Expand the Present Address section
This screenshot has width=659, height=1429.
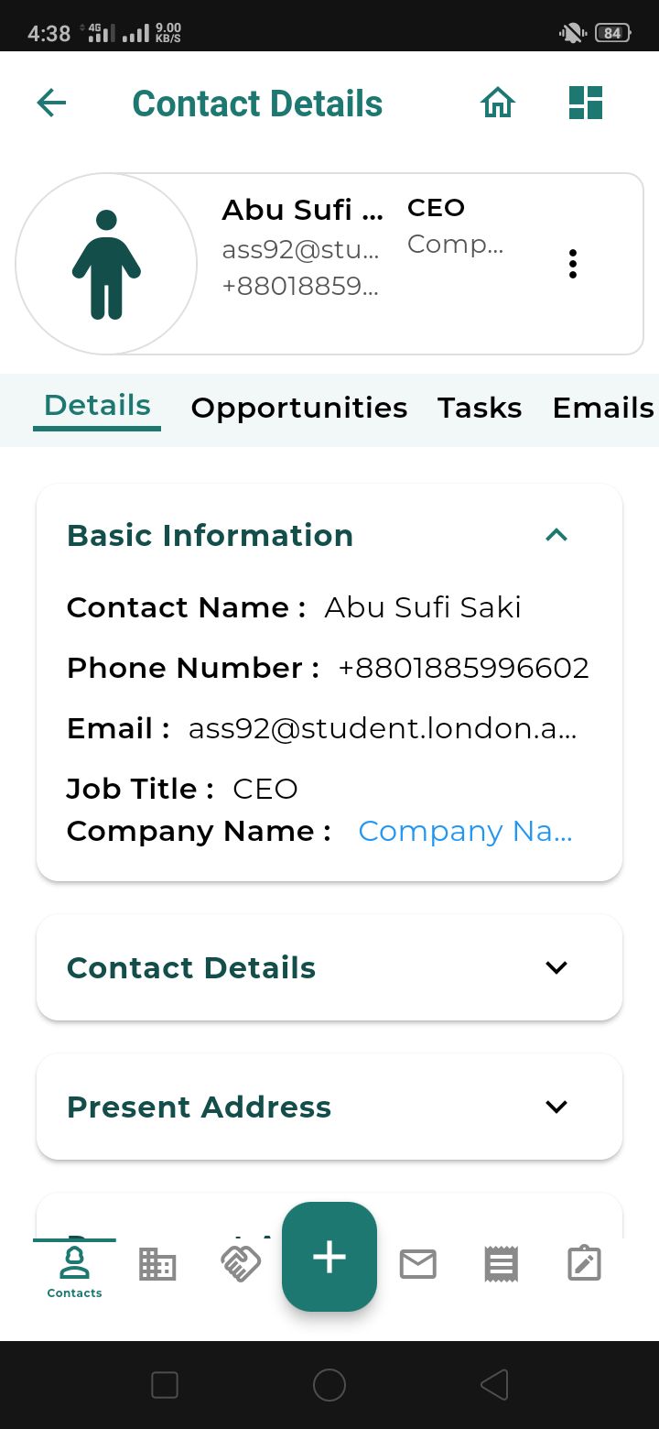[x=556, y=1107]
